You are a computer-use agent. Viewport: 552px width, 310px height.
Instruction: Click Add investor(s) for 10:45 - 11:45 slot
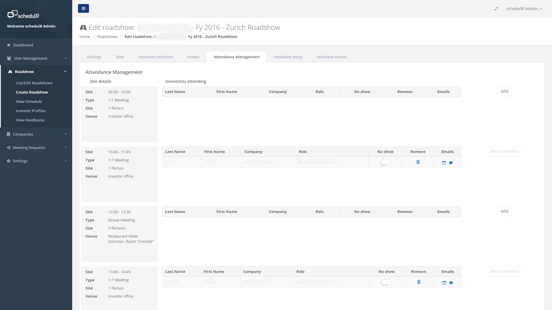coord(504,151)
